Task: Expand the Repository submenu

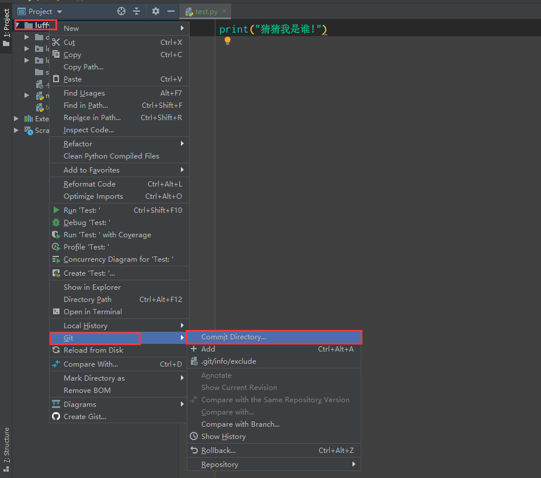Action: pos(219,464)
